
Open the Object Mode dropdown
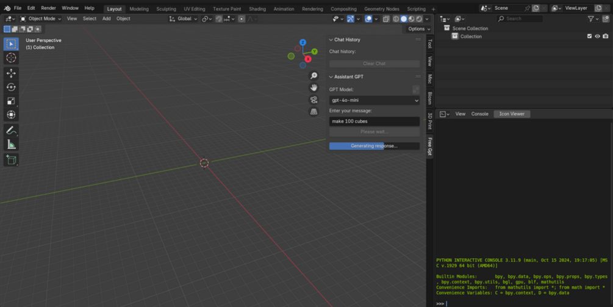41,19
